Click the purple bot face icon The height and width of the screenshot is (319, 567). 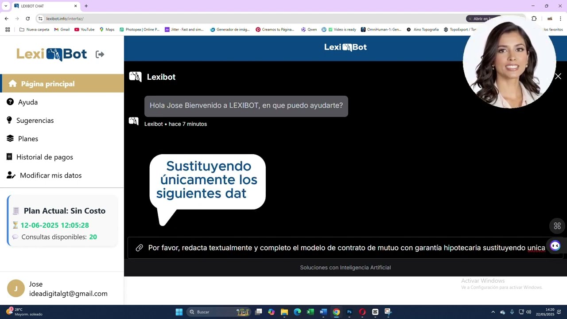point(555,245)
